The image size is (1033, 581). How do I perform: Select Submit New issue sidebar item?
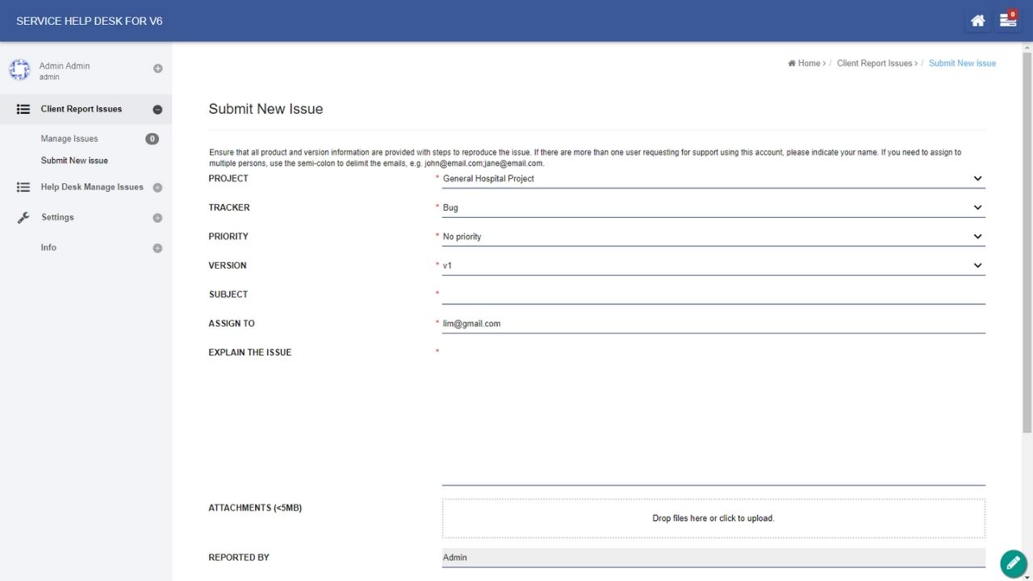pyautogui.click(x=74, y=161)
